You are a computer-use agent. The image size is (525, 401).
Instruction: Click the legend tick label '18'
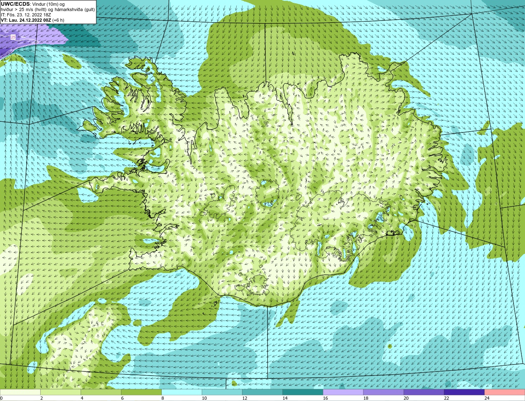click(x=365, y=398)
